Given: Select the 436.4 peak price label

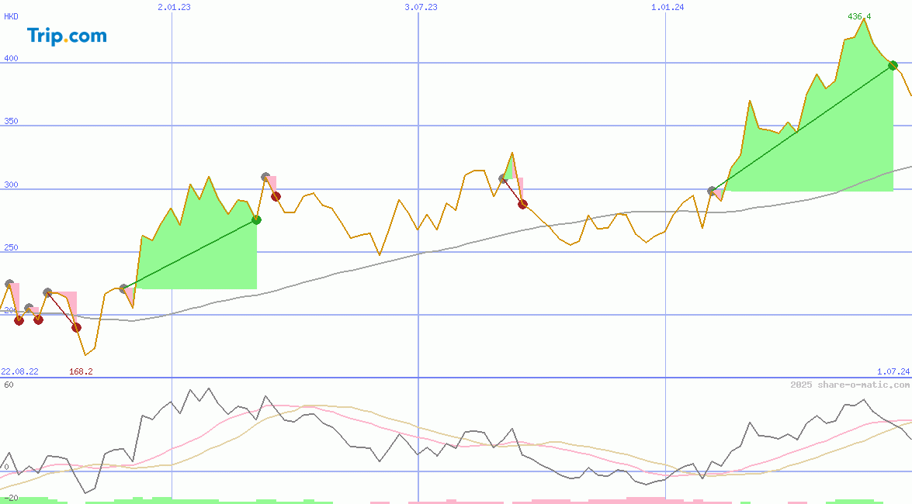Looking at the screenshot, I should coord(859,16).
